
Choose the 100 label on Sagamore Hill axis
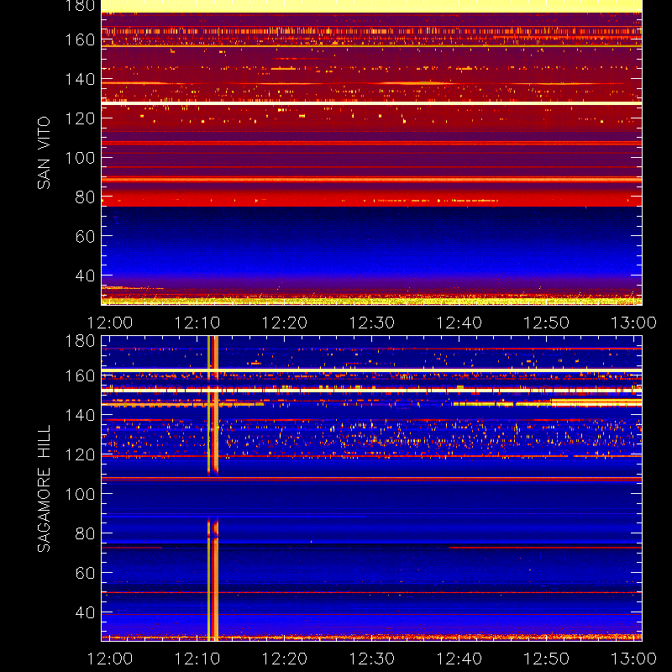click(x=80, y=494)
